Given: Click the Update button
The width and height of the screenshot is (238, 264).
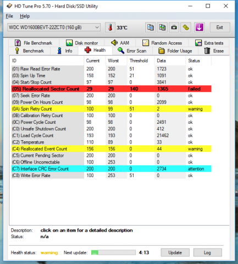Looking at the screenshot, I should click(x=175, y=252).
